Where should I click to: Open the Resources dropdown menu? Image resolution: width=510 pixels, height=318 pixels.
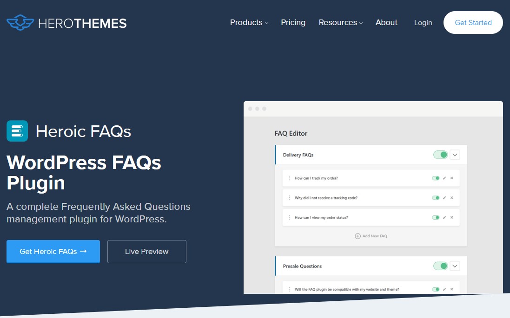pyautogui.click(x=340, y=22)
